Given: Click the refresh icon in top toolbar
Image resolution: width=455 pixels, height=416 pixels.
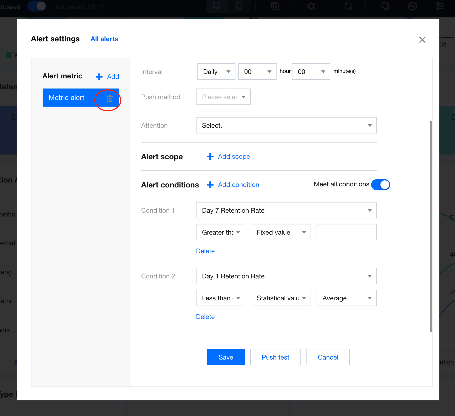Looking at the screenshot, I should coord(348,6).
